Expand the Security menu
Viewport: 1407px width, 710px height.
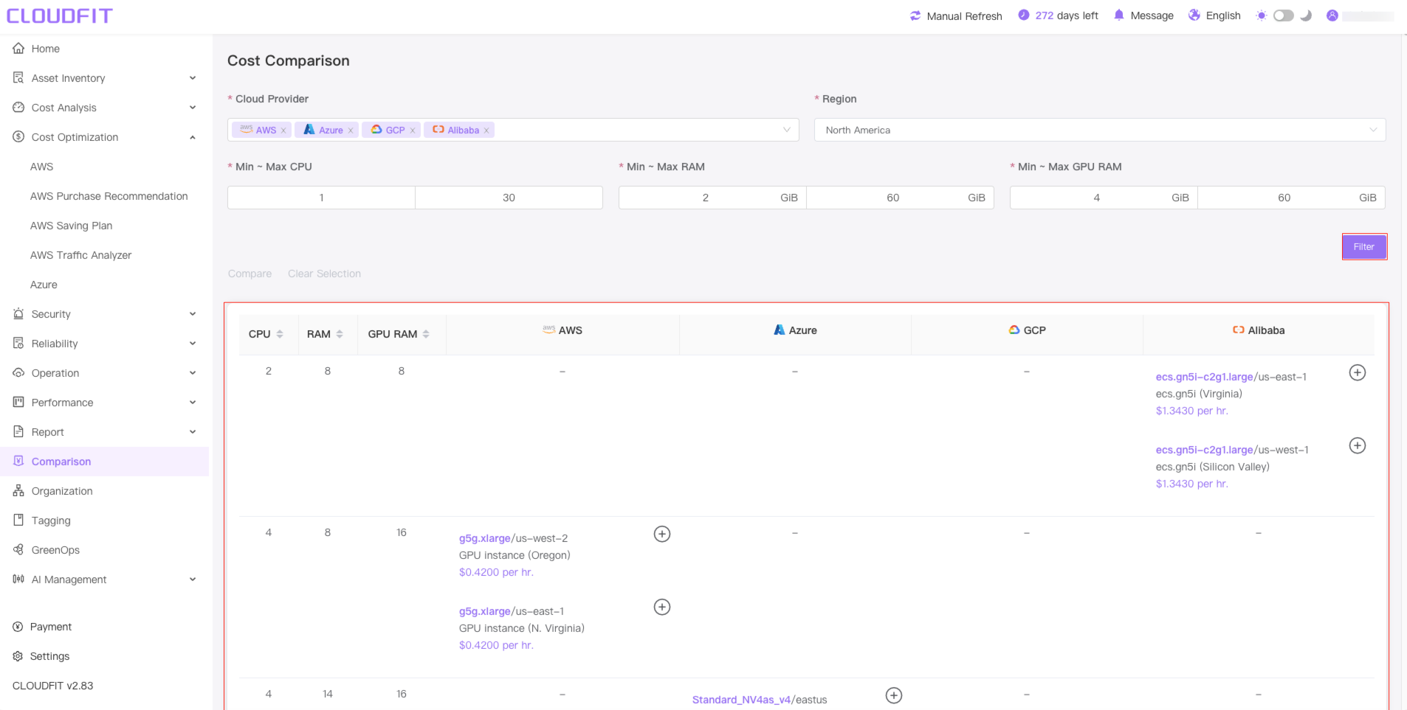click(105, 314)
